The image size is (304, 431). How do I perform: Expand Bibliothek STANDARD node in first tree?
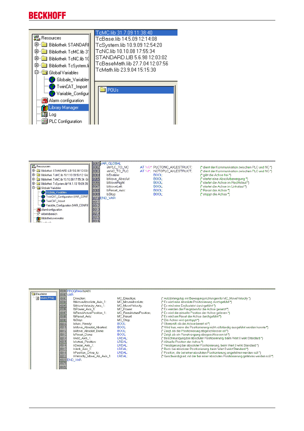37,44
